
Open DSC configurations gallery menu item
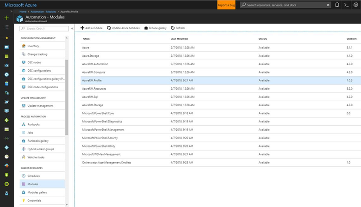43,79
